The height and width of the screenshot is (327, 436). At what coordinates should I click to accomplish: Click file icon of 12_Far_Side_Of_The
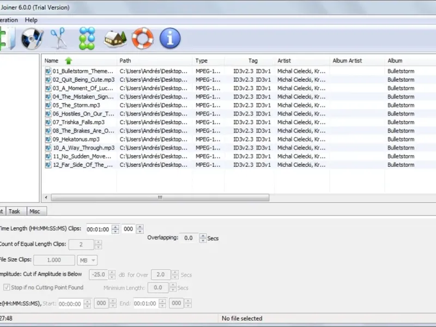click(x=48, y=165)
